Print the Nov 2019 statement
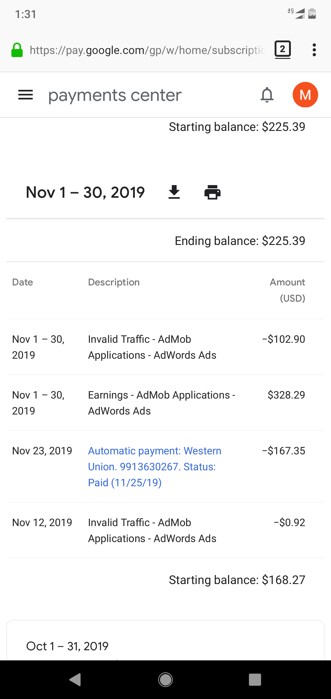Image resolution: width=331 pixels, height=699 pixels. point(212,193)
